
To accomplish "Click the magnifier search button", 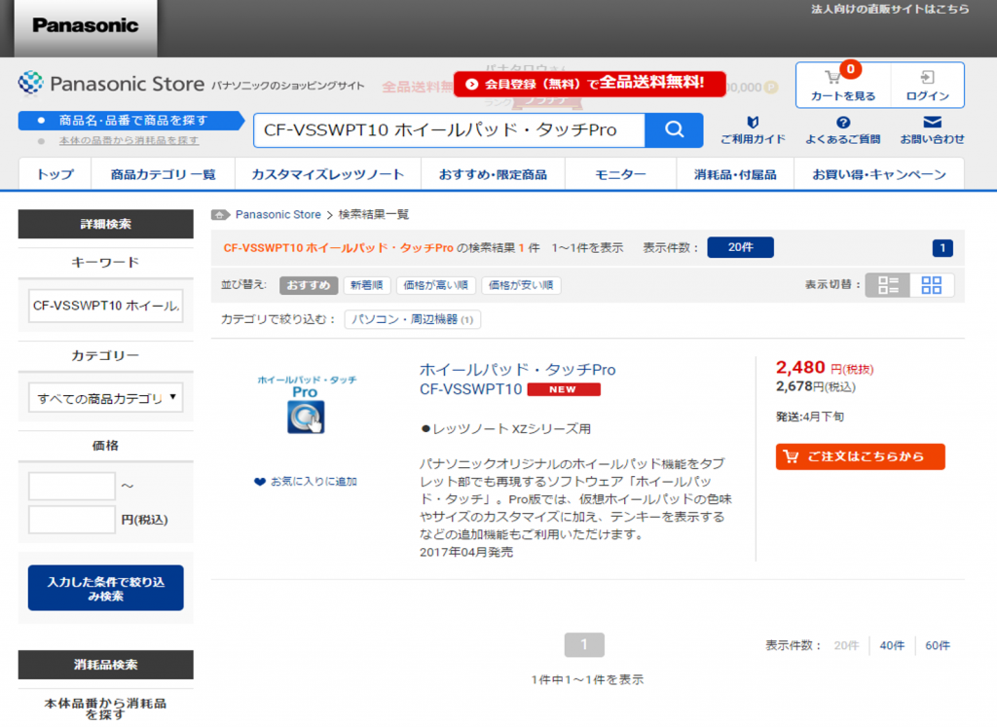I will (674, 129).
